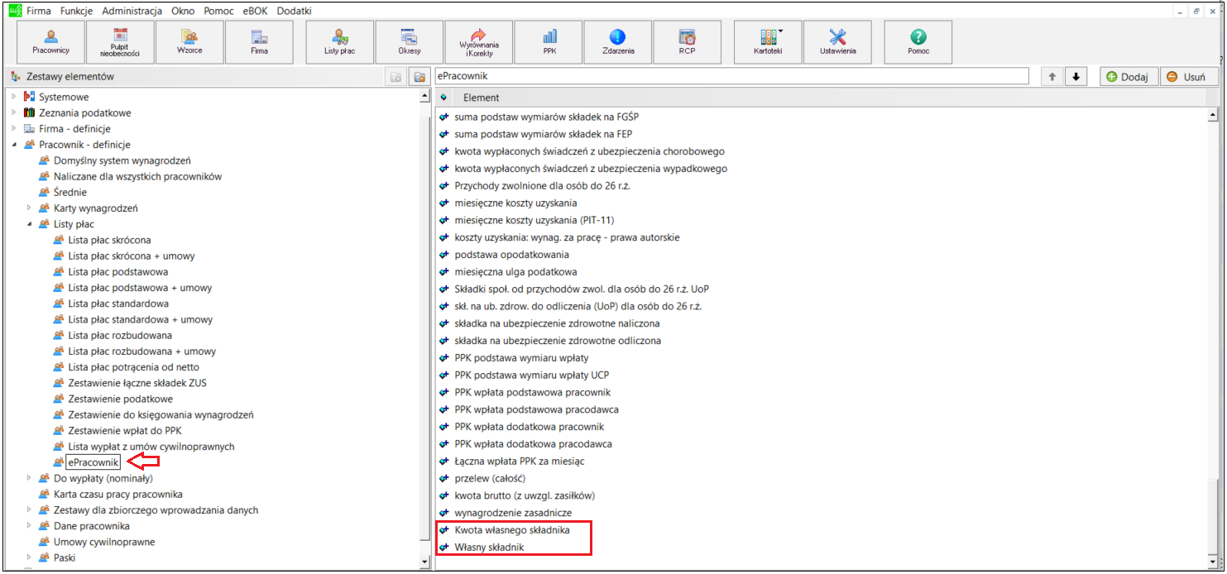Select Lista wypłat z umów cywilnoprawnych
This screenshot has height=574, width=1227.
click(151, 447)
